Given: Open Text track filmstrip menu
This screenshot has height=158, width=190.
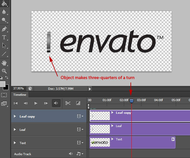Looking at the screenshot, I should point(80,143).
